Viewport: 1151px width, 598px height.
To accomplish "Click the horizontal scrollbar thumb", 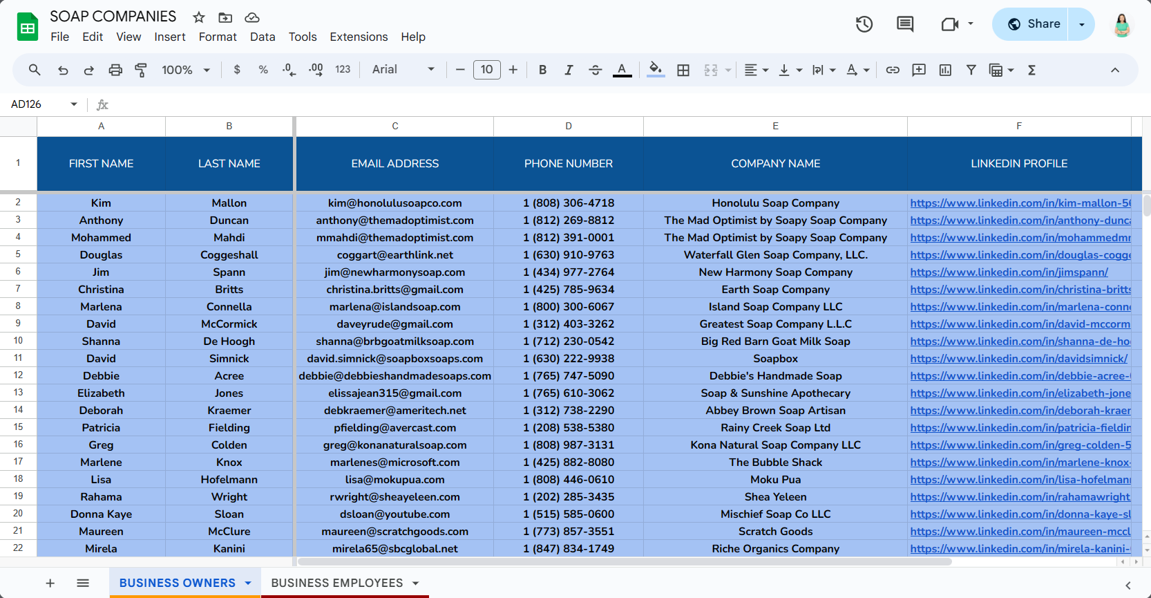I will coord(626,562).
